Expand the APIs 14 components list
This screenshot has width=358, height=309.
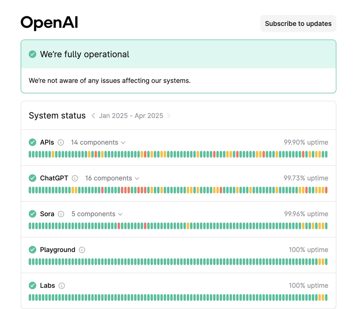(98, 143)
